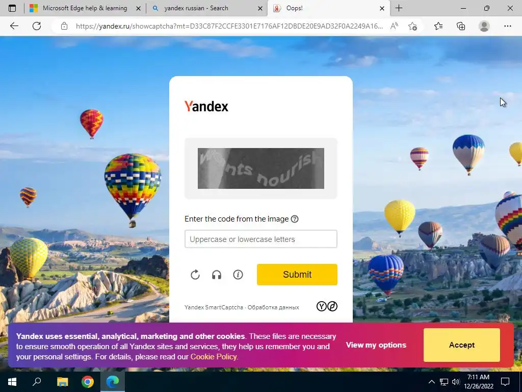View site information lock icon
The height and width of the screenshot is (392, 522).
click(x=64, y=26)
